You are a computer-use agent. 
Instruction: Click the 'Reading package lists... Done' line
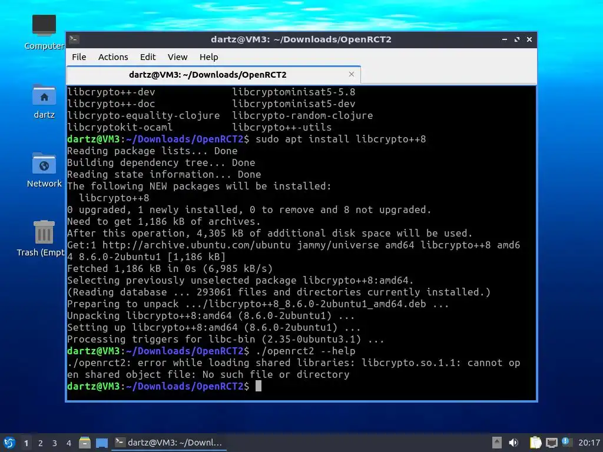153,151
